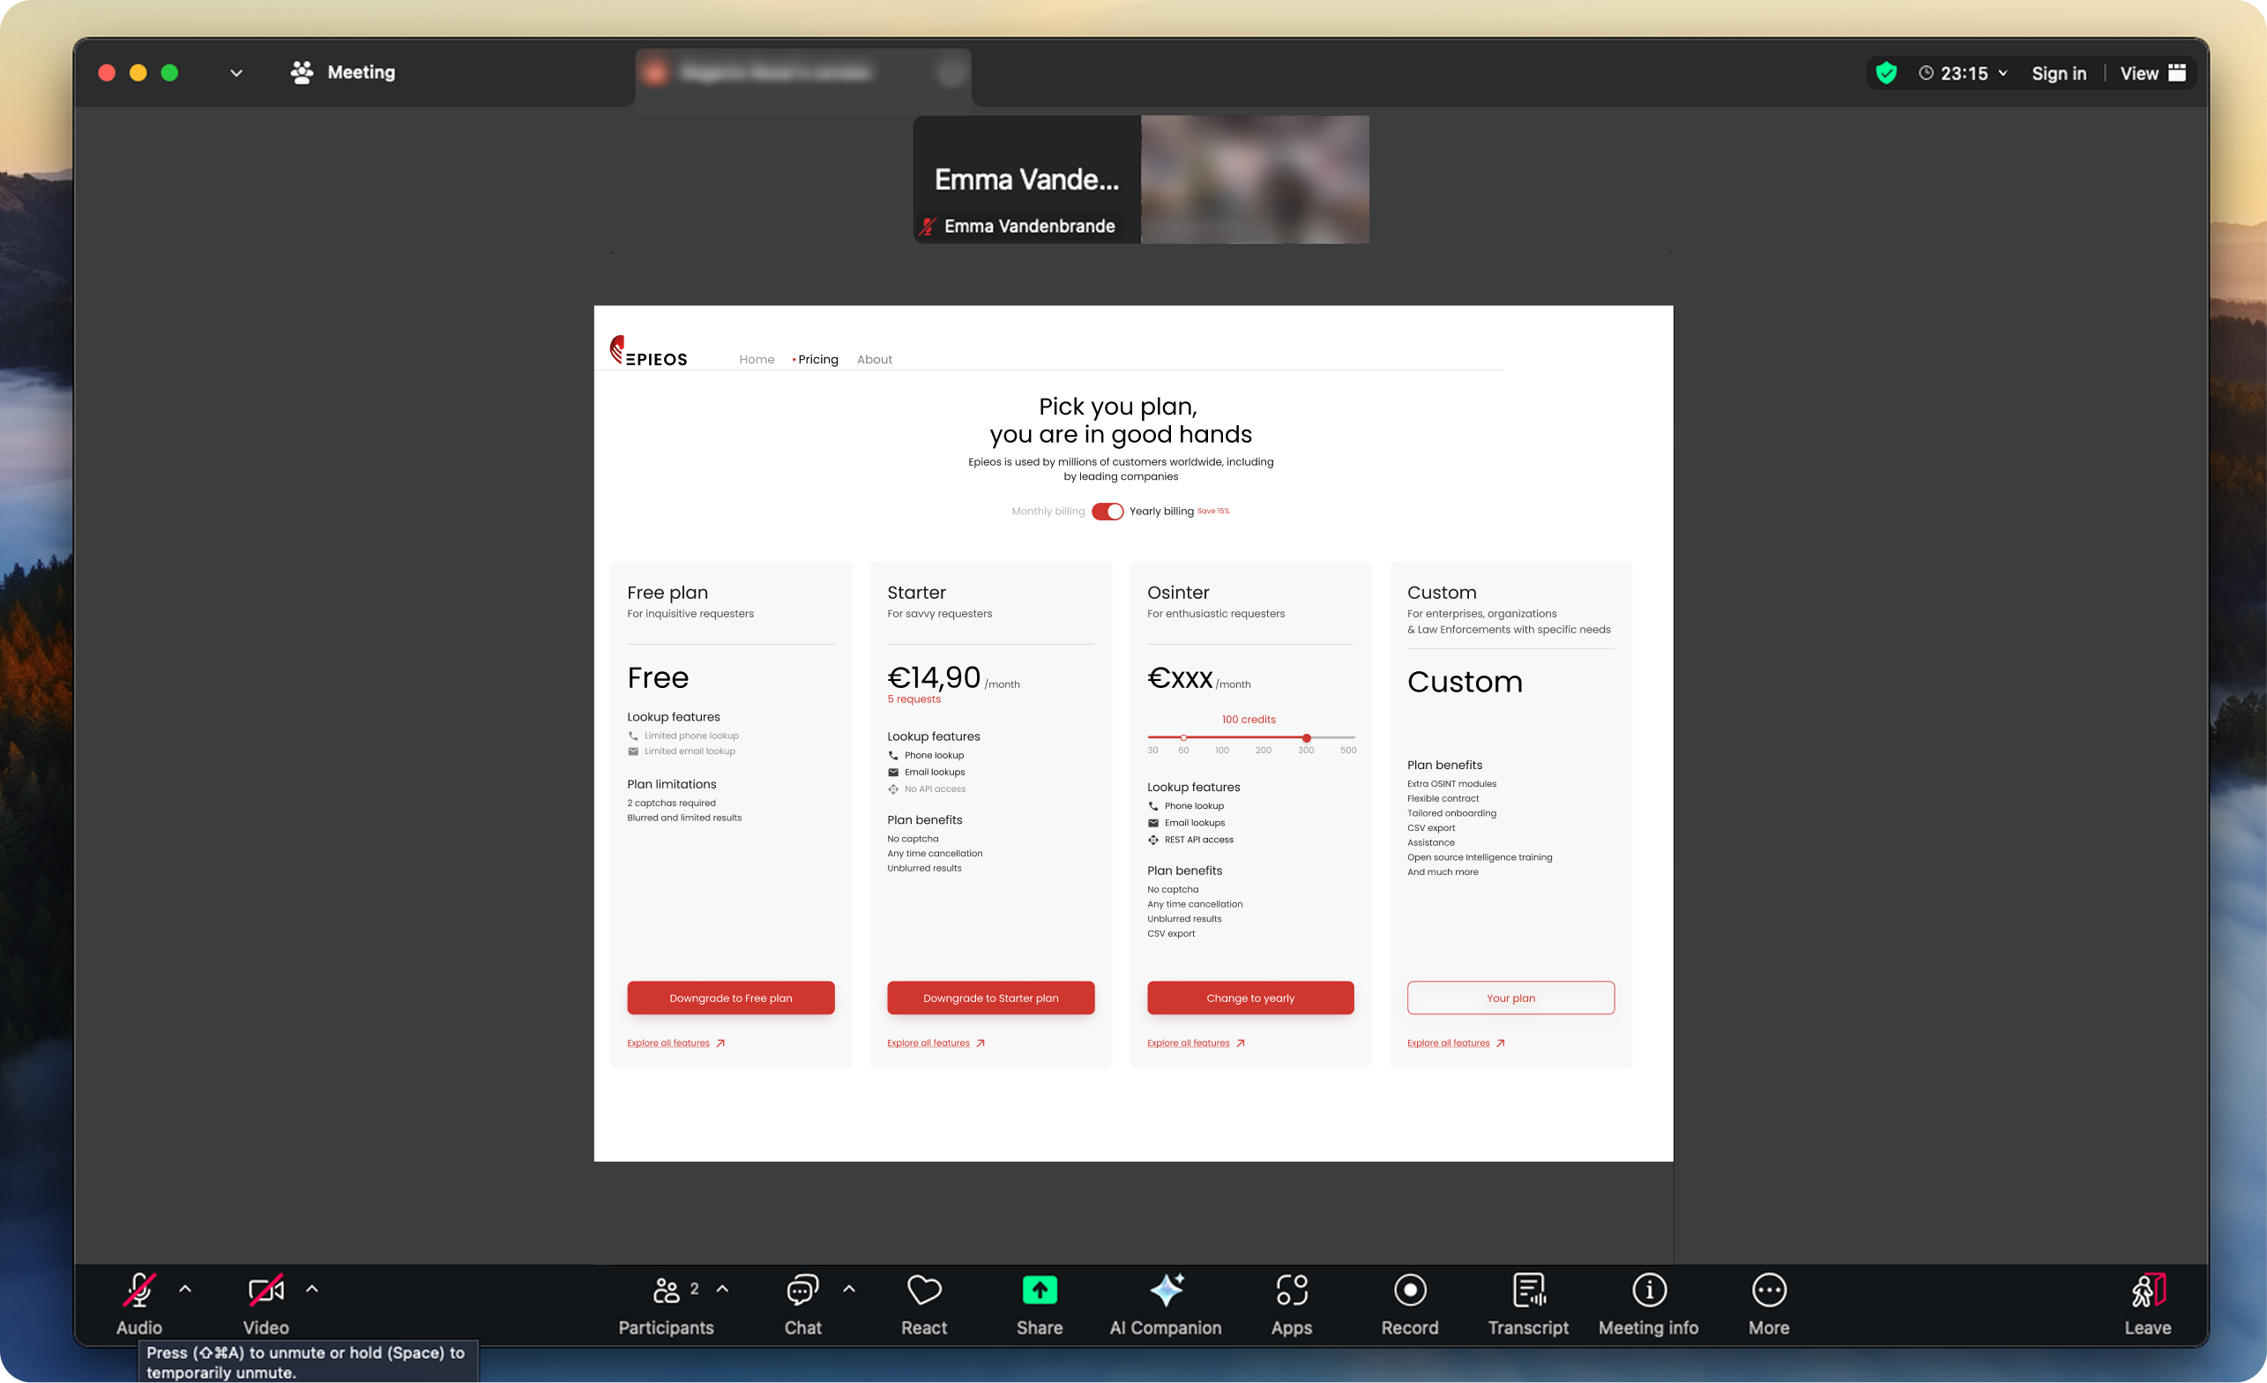Show Meeting info icon
Screen dimensions: 2267x1383
[x=1648, y=1290]
